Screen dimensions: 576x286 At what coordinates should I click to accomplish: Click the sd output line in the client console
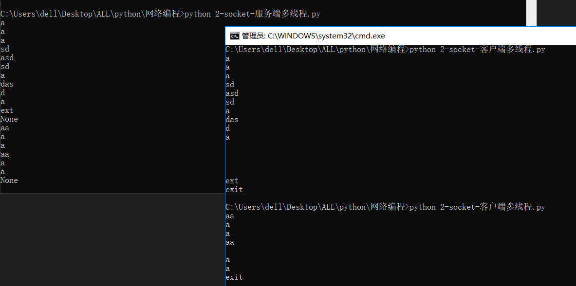(229, 84)
